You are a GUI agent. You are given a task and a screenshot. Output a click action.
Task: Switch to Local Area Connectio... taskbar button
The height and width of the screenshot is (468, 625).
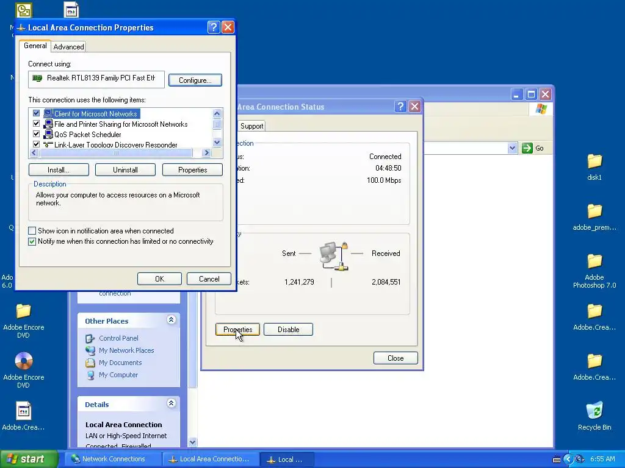click(x=211, y=459)
